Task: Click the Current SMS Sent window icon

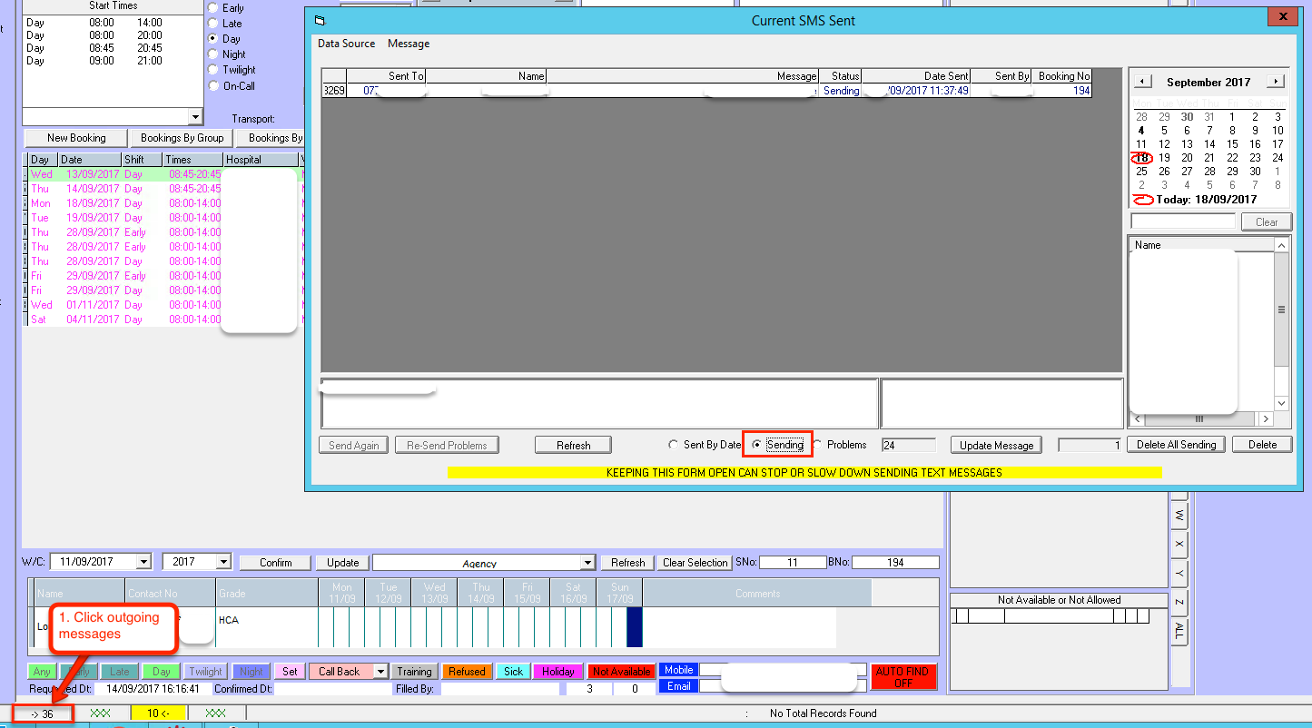Action: [x=320, y=20]
